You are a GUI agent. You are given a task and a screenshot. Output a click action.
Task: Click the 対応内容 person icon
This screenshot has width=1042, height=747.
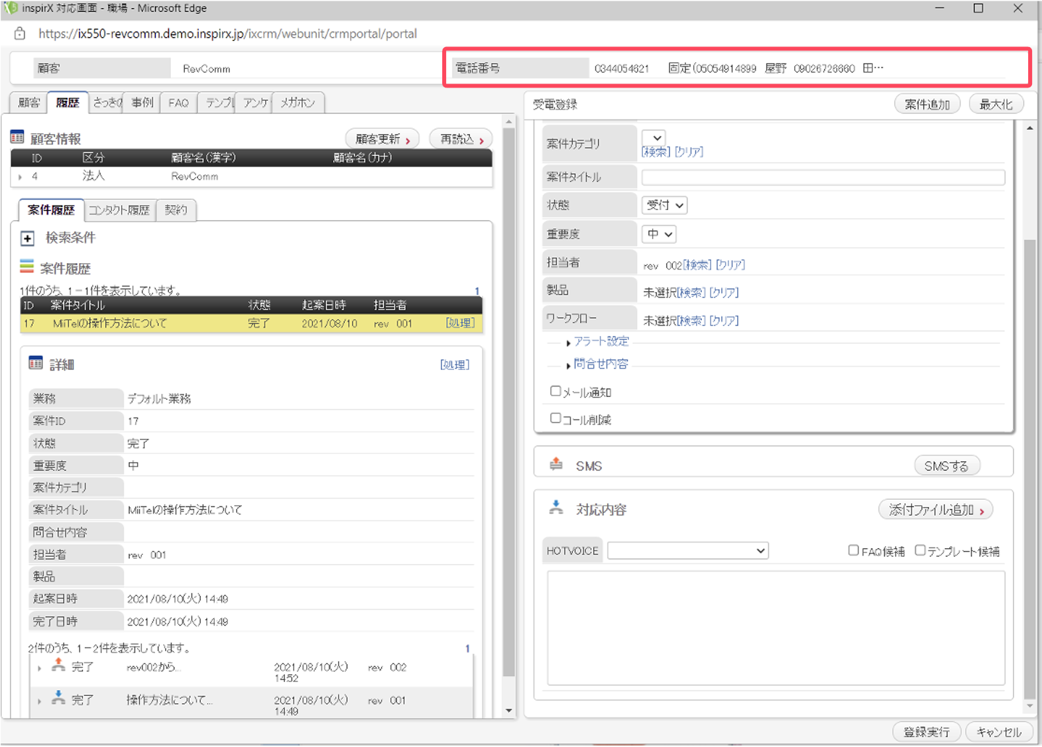pos(556,508)
